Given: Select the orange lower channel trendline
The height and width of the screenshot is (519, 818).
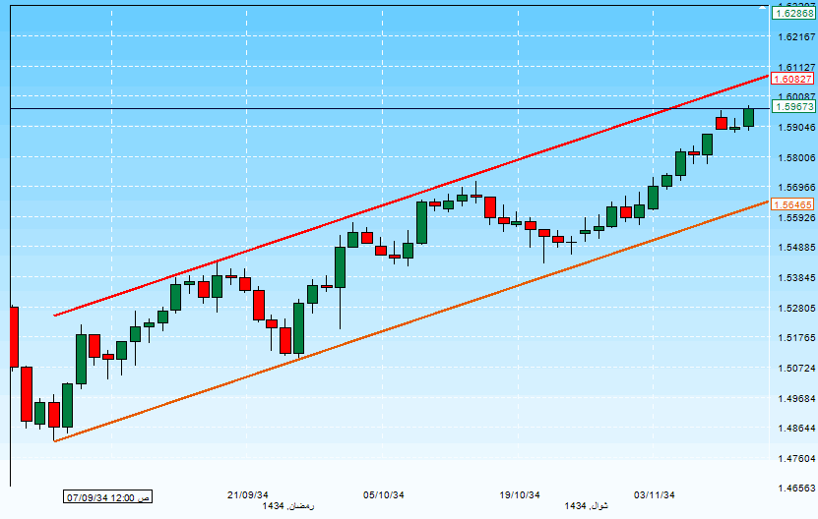Looking at the screenshot, I should (412, 321).
